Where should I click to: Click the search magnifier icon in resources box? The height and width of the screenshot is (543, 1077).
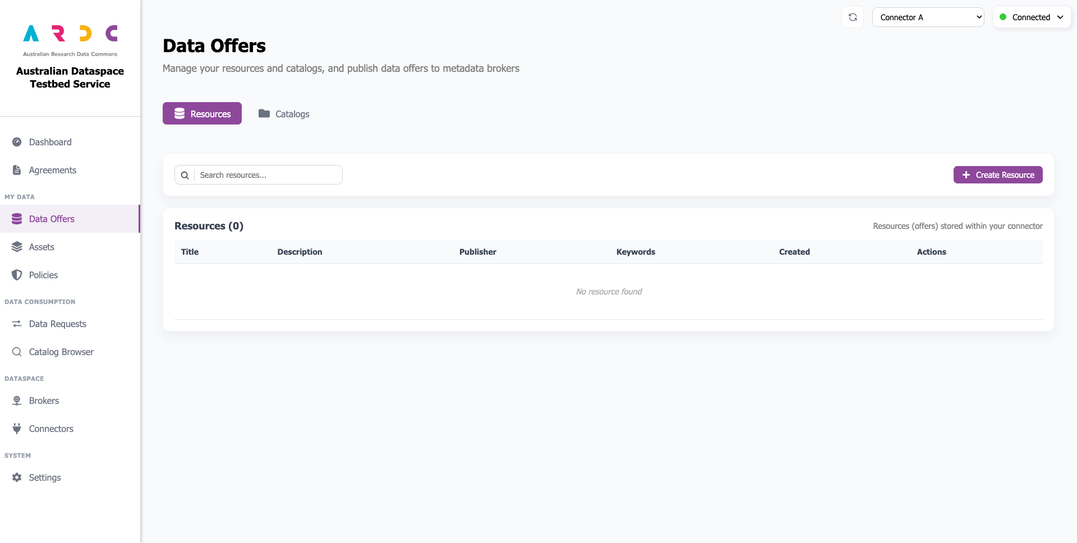click(185, 175)
